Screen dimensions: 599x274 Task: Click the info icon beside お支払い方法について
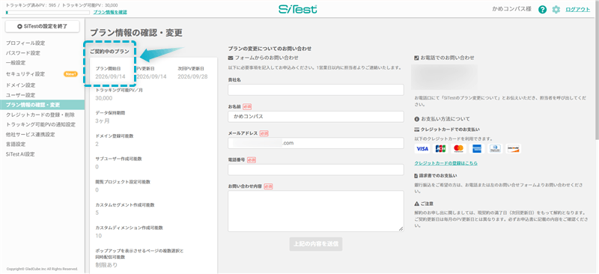[x=417, y=119]
